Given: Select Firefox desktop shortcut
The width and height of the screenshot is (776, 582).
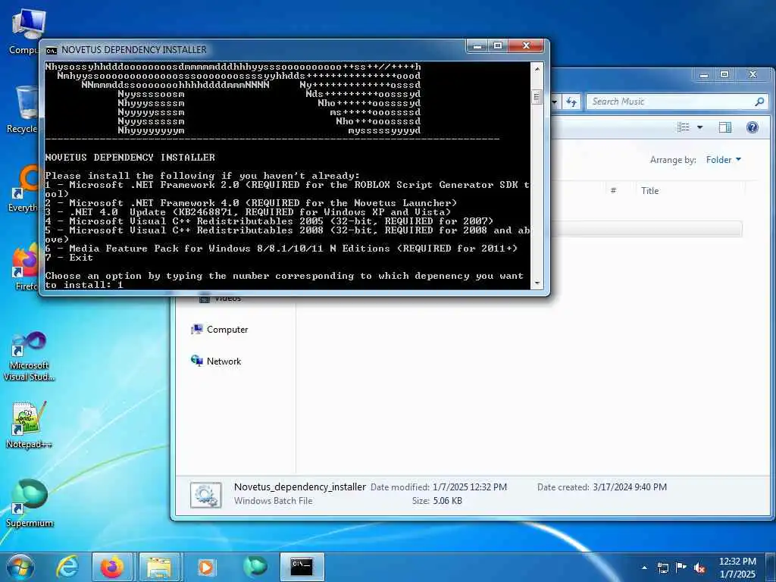Looking at the screenshot, I should tap(26, 268).
